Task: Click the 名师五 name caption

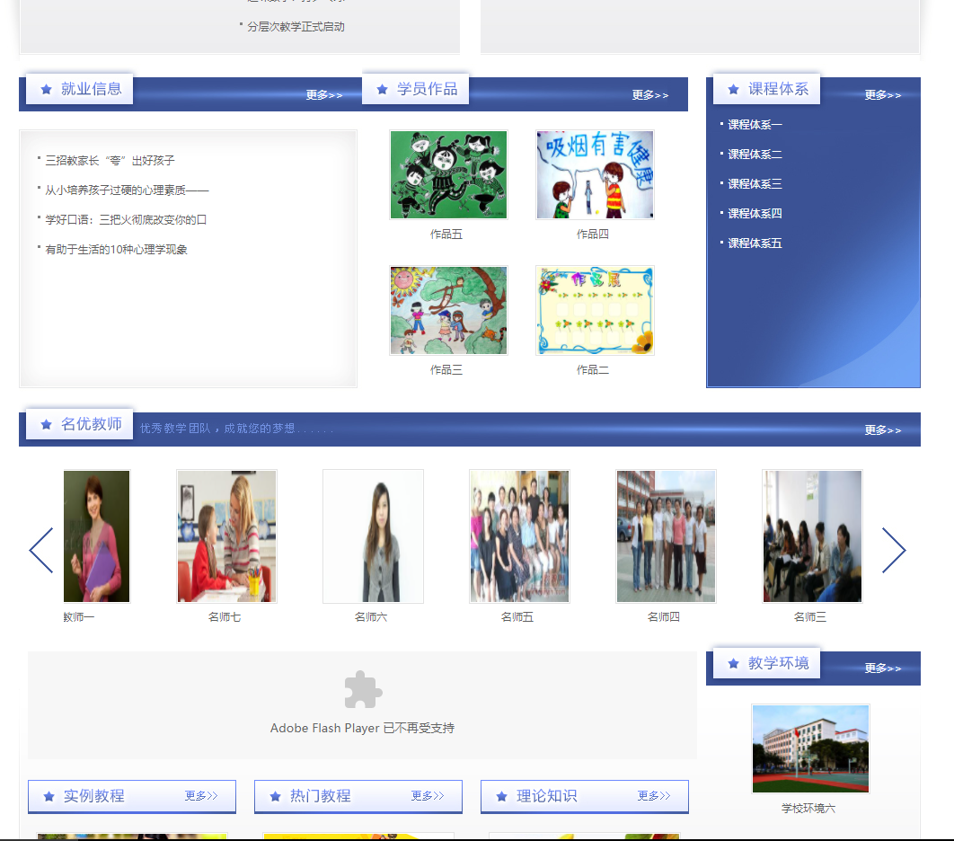Action: (517, 617)
